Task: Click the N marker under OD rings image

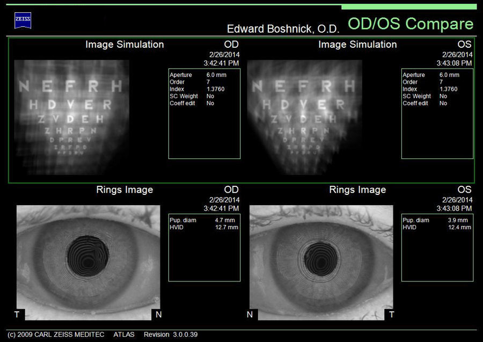Action: (x=158, y=314)
